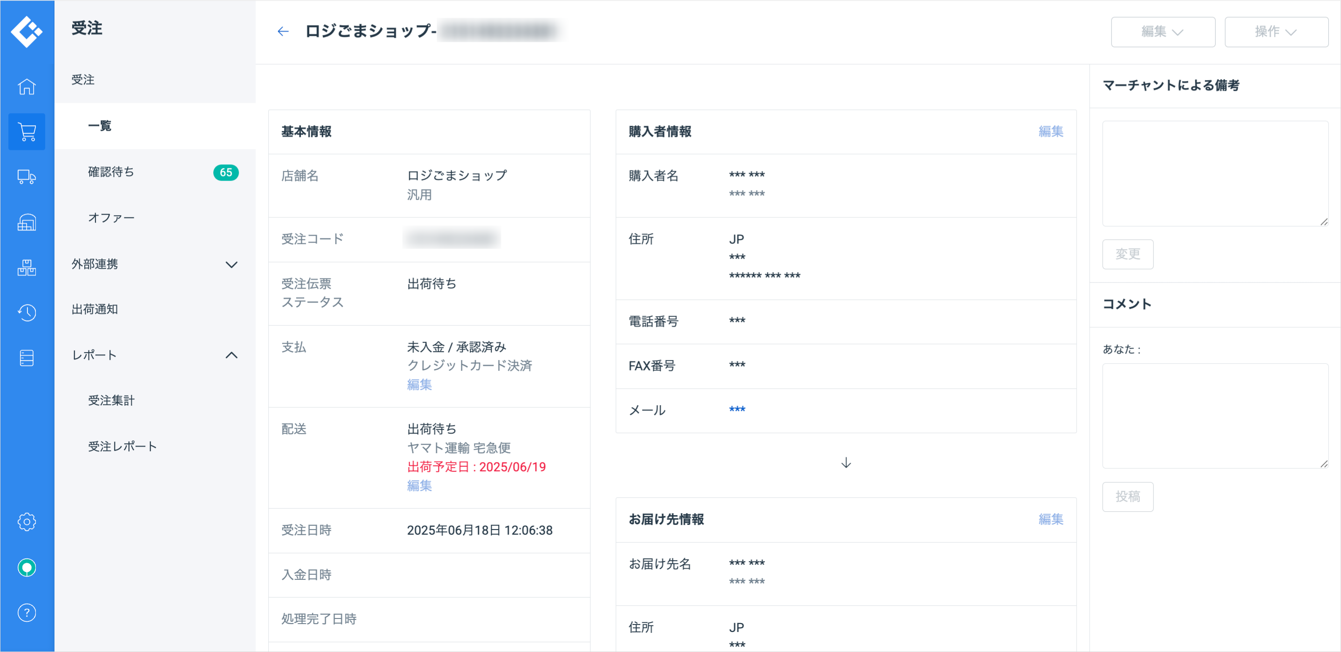This screenshot has height=652, width=1341.
Task: Open the Home sidebar icon
Action: (x=27, y=87)
